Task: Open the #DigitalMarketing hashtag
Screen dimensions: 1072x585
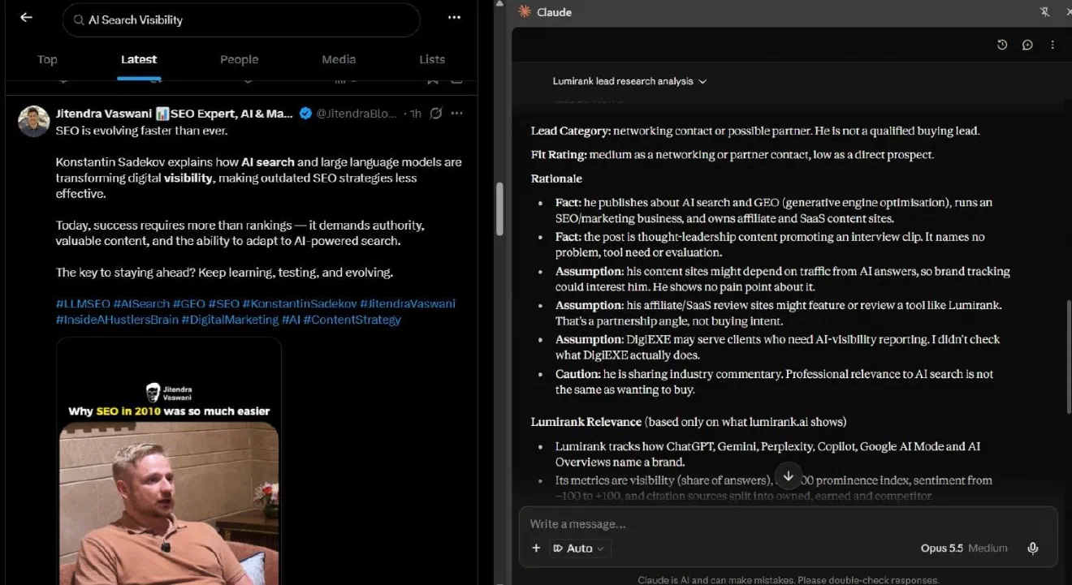Action: 230,320
